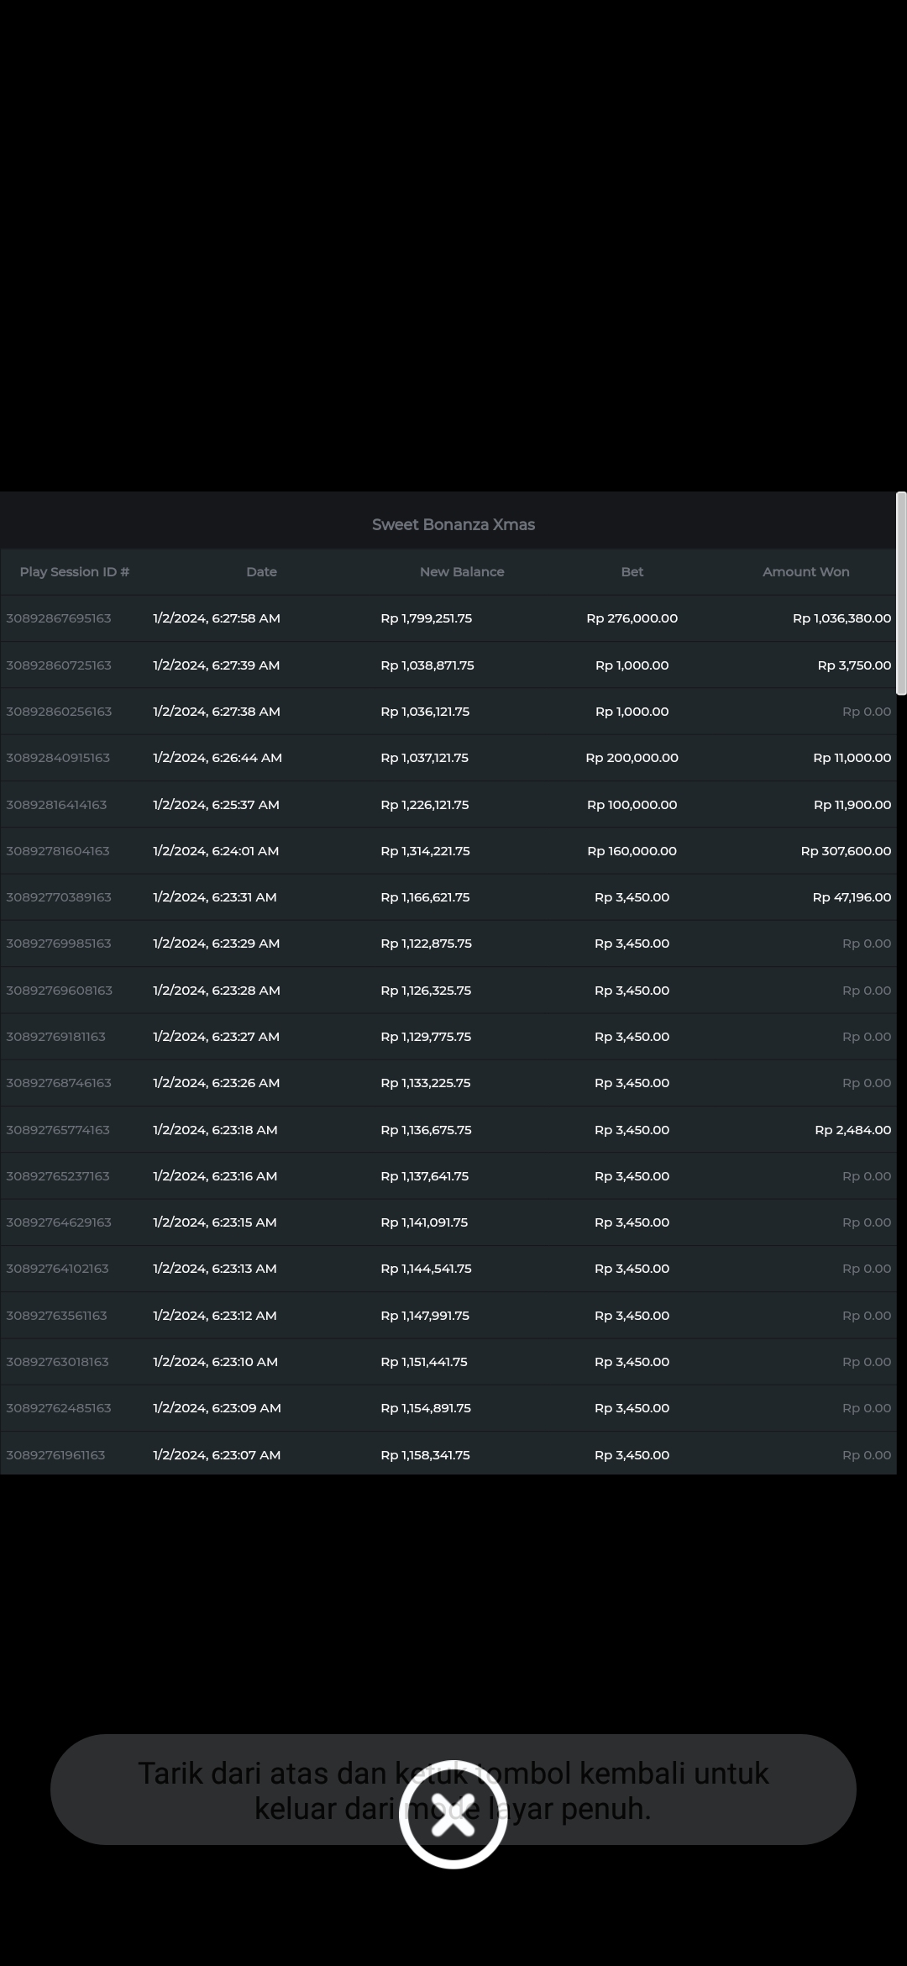Open session ID 30892860725163

tap(59, 665)
